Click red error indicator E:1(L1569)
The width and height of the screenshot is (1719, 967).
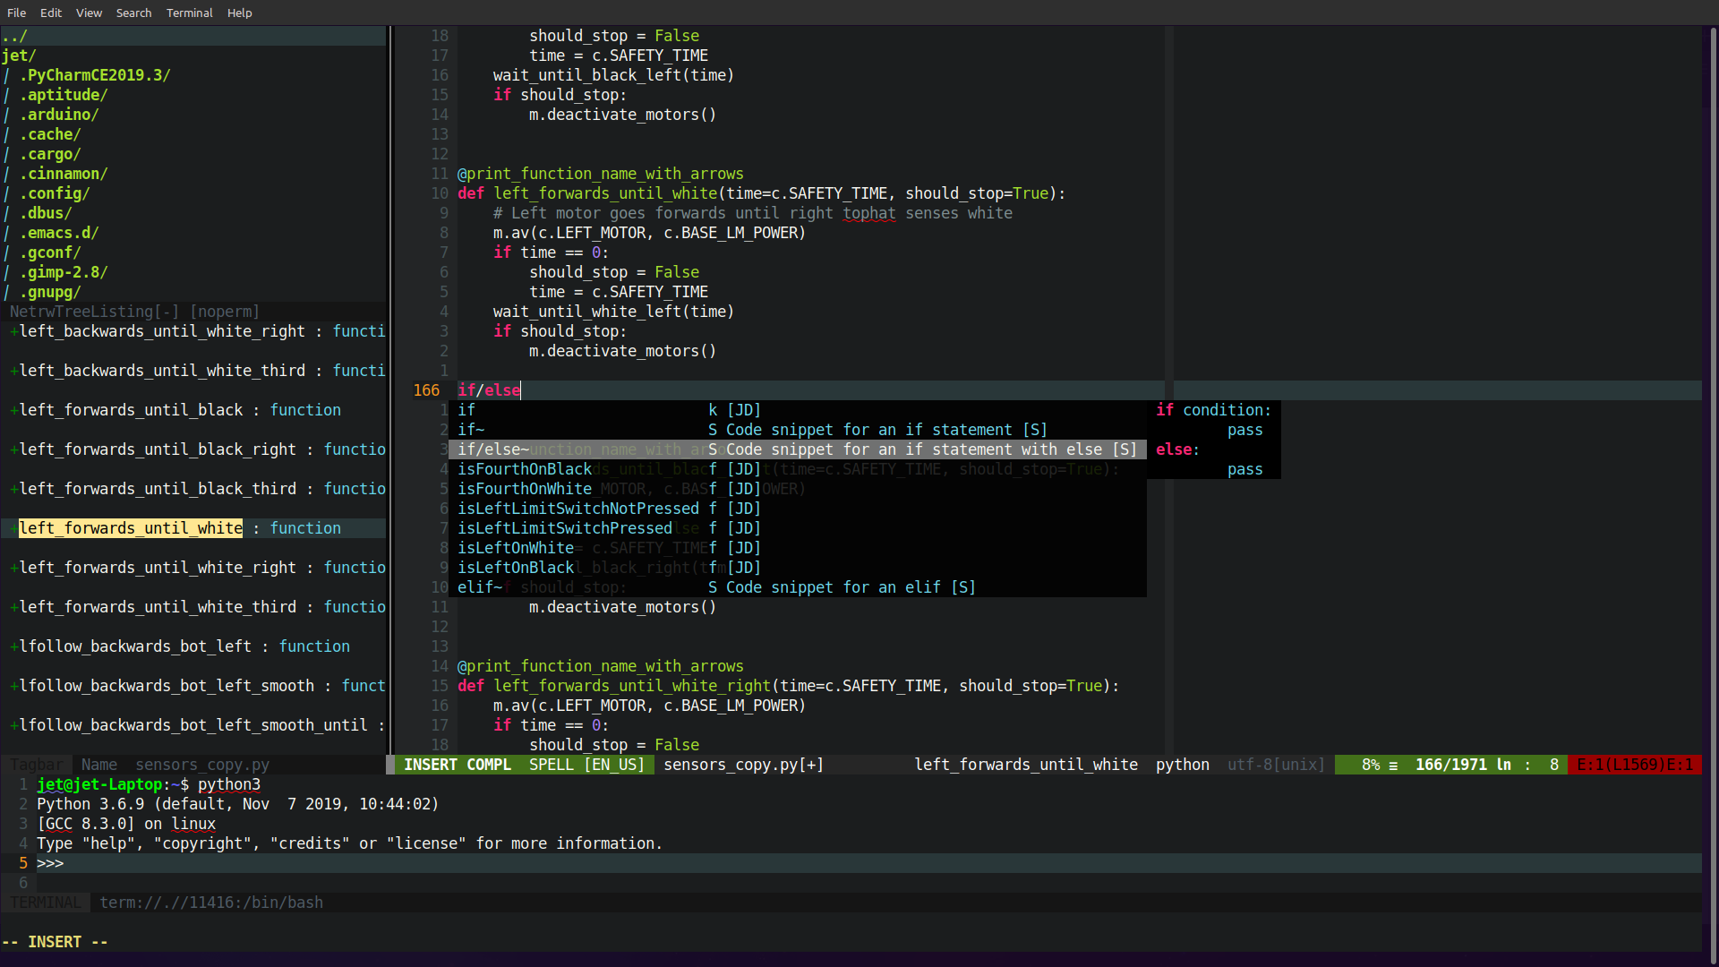pos(1635,765)
